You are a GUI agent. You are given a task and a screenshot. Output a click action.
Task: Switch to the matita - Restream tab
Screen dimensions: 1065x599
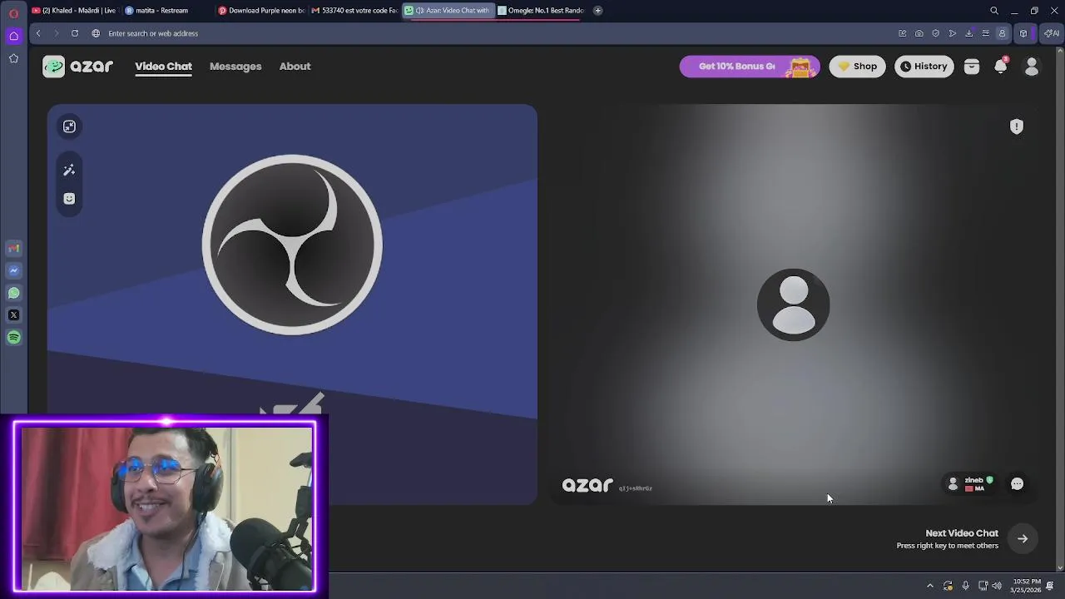point(166,11)
